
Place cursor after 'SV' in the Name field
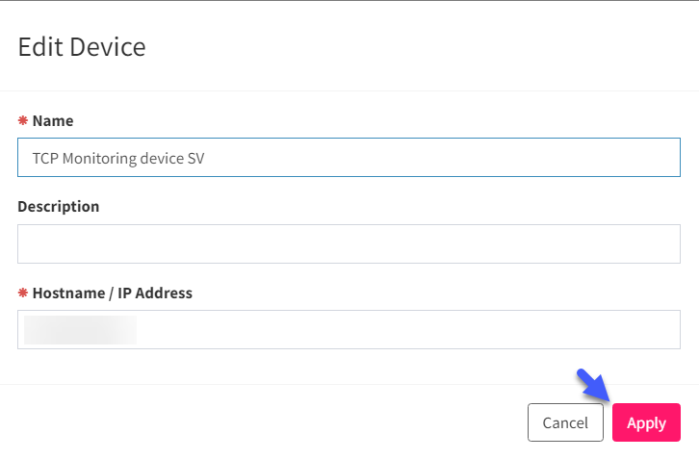pos(206,158)
